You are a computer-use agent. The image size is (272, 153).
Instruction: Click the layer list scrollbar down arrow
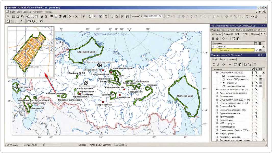click(x=264, y=139)
